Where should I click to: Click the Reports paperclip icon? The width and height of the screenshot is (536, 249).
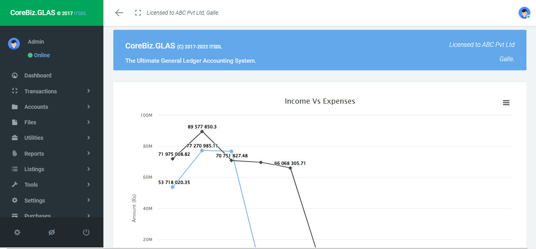pyautogui.click(x=15, y=153)
